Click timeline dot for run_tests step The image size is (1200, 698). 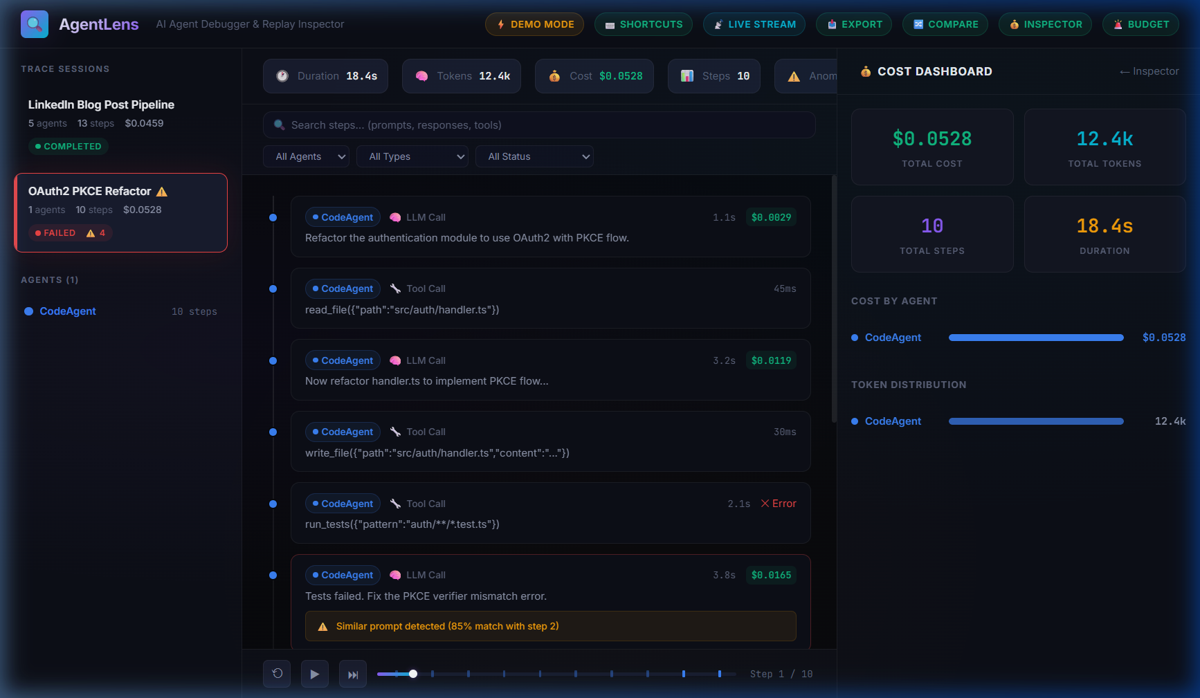point(273,504)
